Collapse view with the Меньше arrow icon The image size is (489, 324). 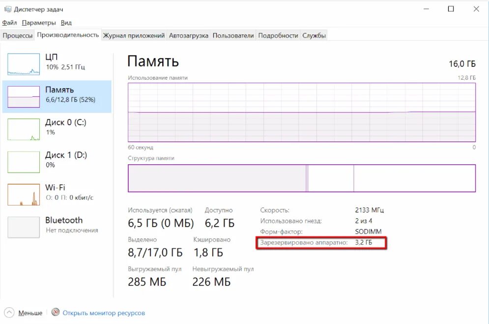click(9, 313)
